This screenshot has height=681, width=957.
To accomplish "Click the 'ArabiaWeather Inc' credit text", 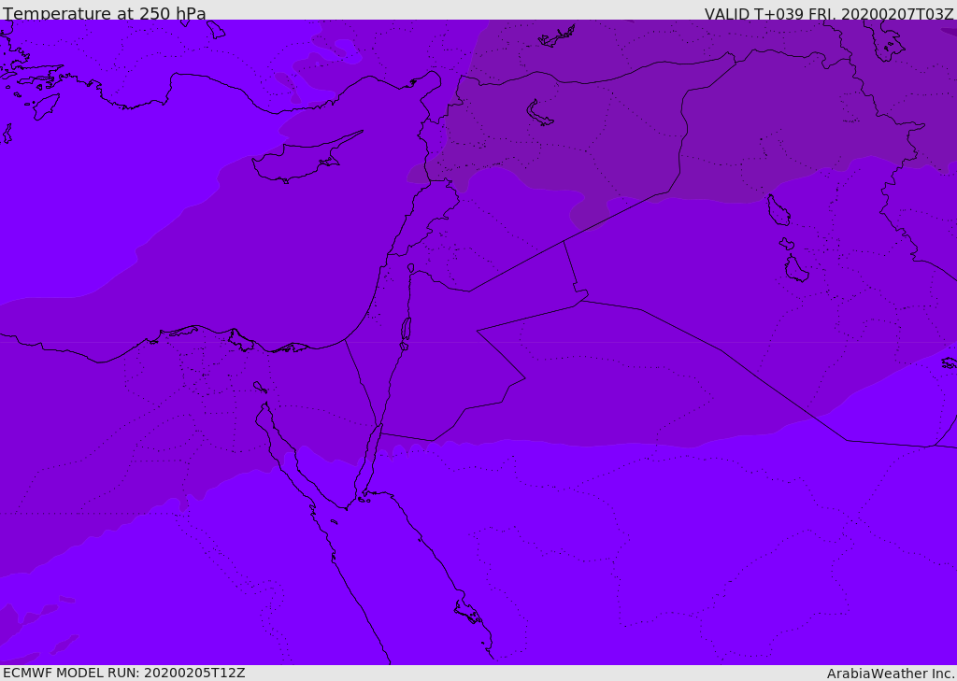I will click(890, 674).
